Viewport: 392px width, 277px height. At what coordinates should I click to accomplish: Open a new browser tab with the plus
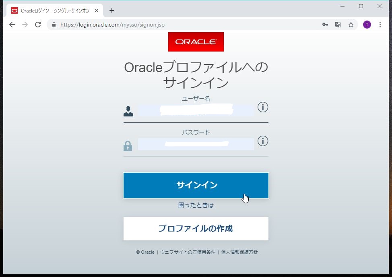click(x=112, y=10)
